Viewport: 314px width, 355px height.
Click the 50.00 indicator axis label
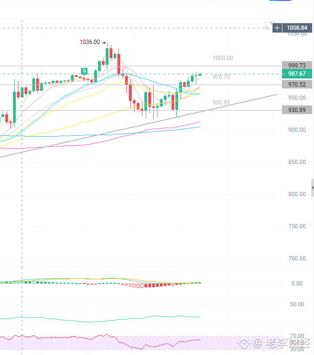pos(297,304)
